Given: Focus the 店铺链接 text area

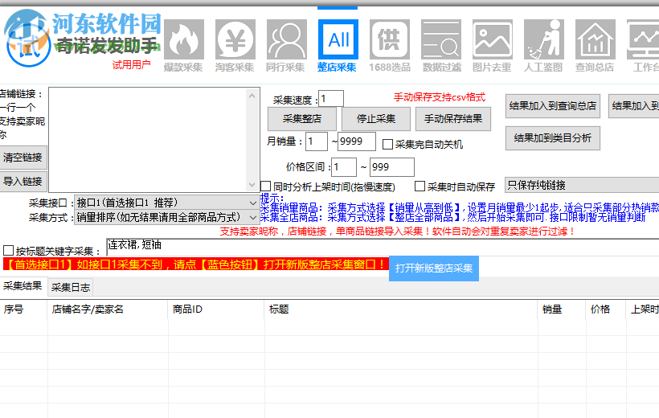Looking at the screenshot, I should (x=149, y=140).
